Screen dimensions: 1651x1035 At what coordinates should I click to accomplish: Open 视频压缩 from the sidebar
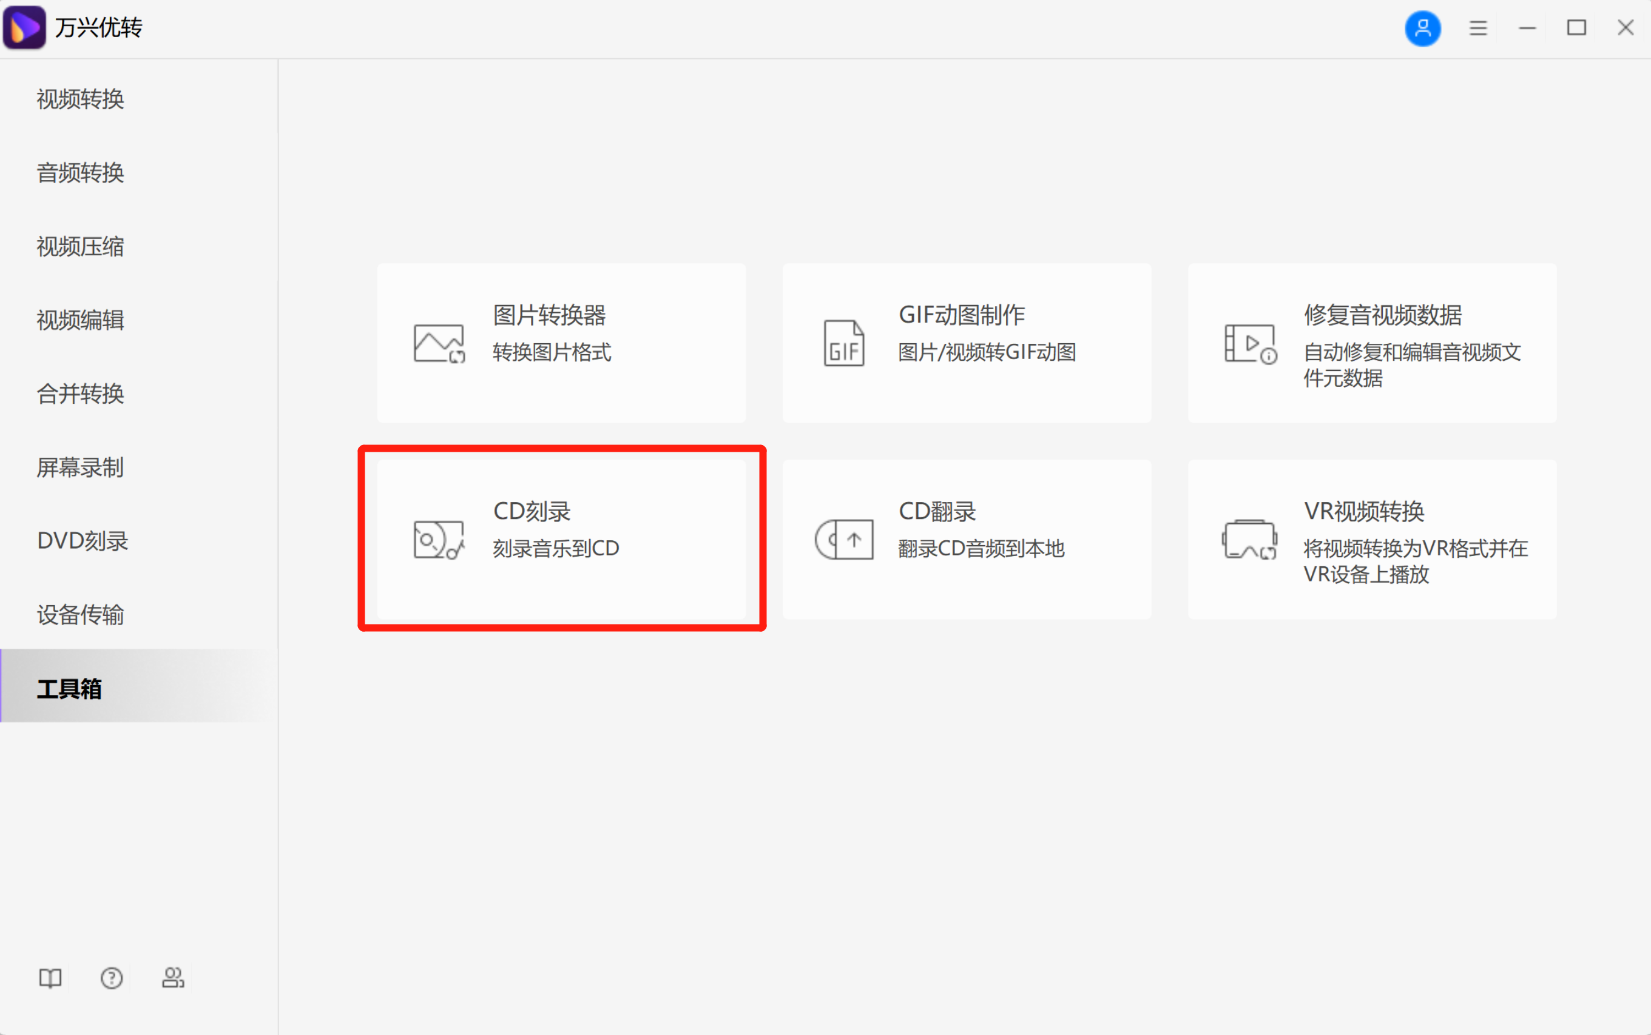(x=80, y=246)
